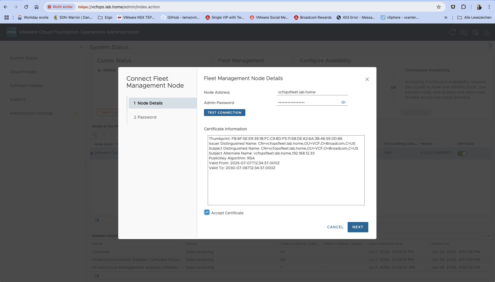Close the Fleet Management Node dialog
The height and width of the screenshot is (282, 495).
click(367, 79)
